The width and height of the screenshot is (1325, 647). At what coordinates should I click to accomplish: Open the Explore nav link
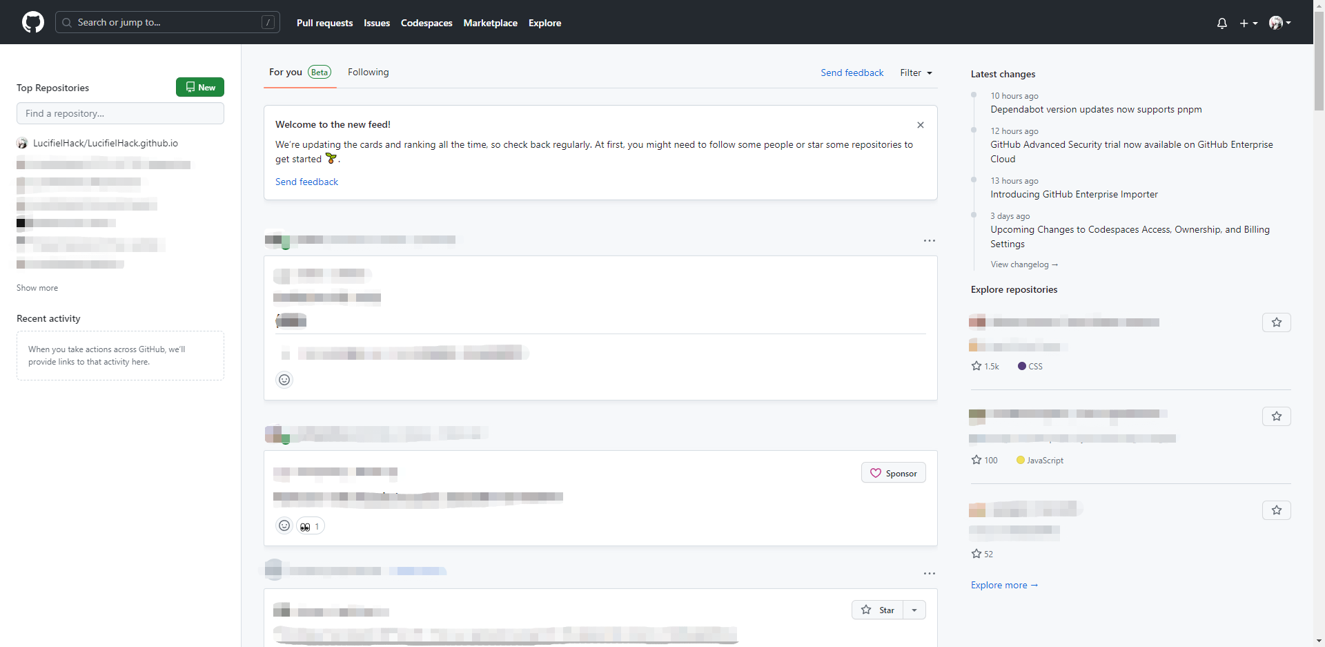point(544,23)
